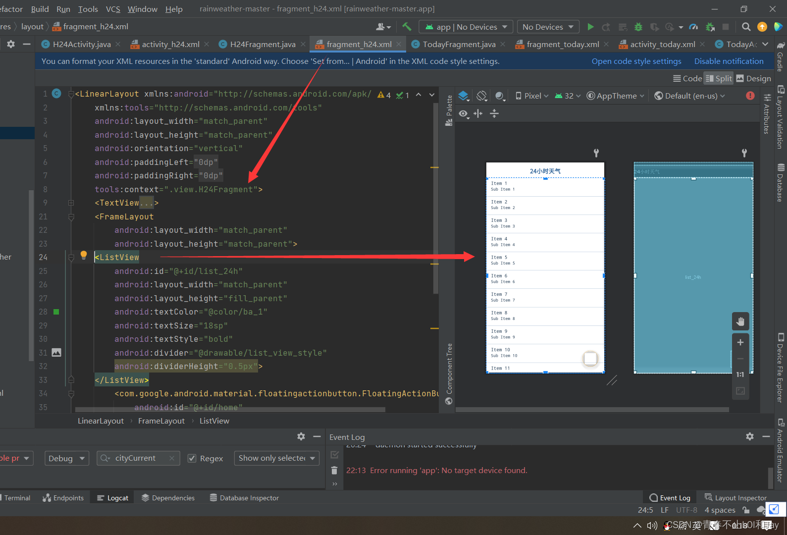Open the Tools menu
The image size is (787, 535).
(x=88, y=9)
